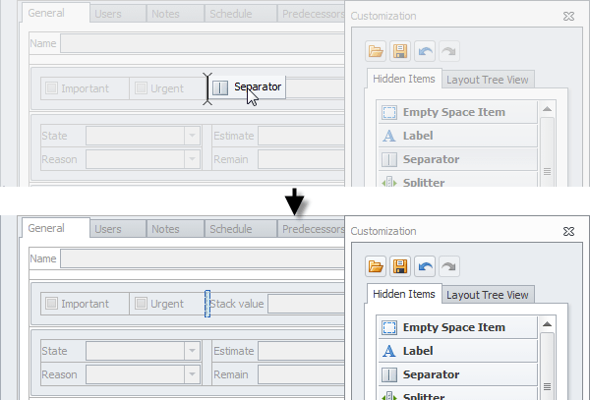This screenshot has width=590, height=400.
Task: Open the State dropdown in the lower form
Action: [192, 351]
